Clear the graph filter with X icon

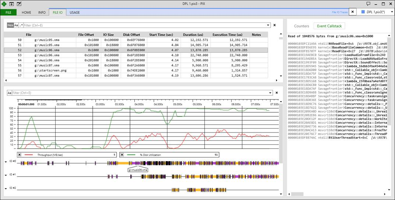pyautogui.click(x=276, y=93)
